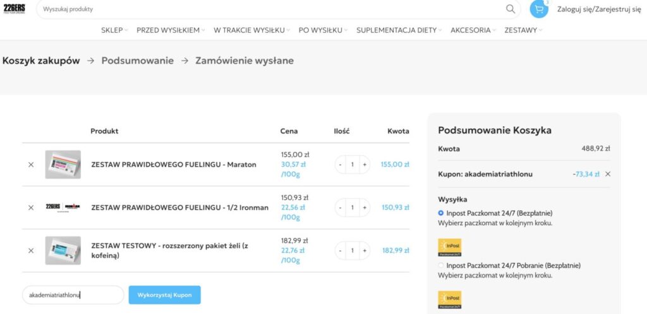This screenshot has height=314, width=647.
Task: Increase Maraton set quantity with plus
Action: 365,165
